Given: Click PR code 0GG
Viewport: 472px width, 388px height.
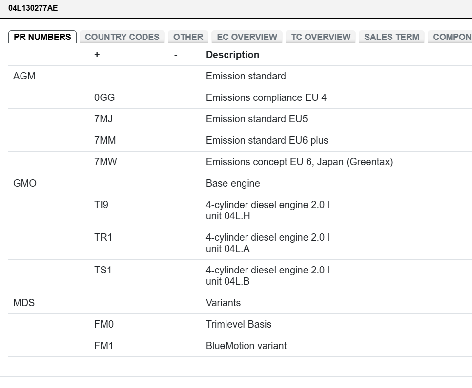Looking at the screenshot, I should 104,97.
